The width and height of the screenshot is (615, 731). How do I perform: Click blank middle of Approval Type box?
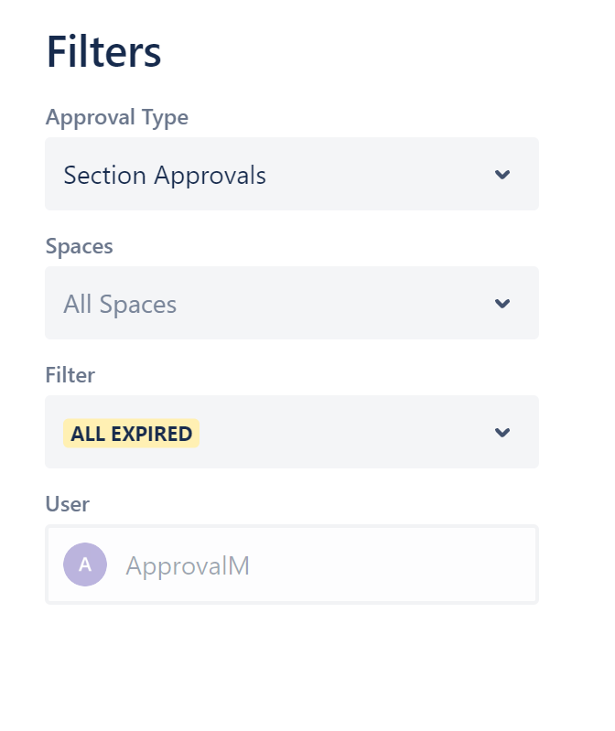coord(375,175)
